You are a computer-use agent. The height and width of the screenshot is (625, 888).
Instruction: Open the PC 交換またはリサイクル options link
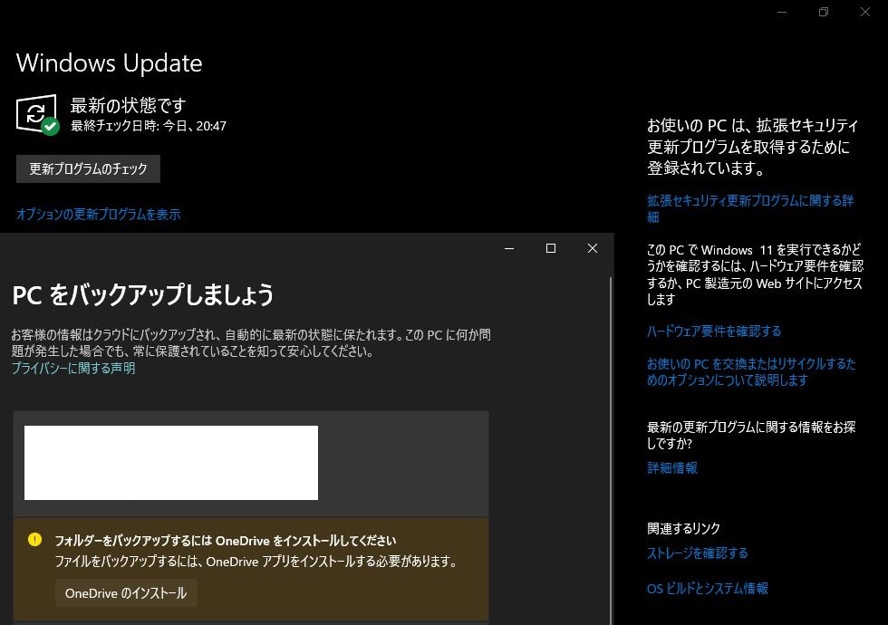coord(751,371)
